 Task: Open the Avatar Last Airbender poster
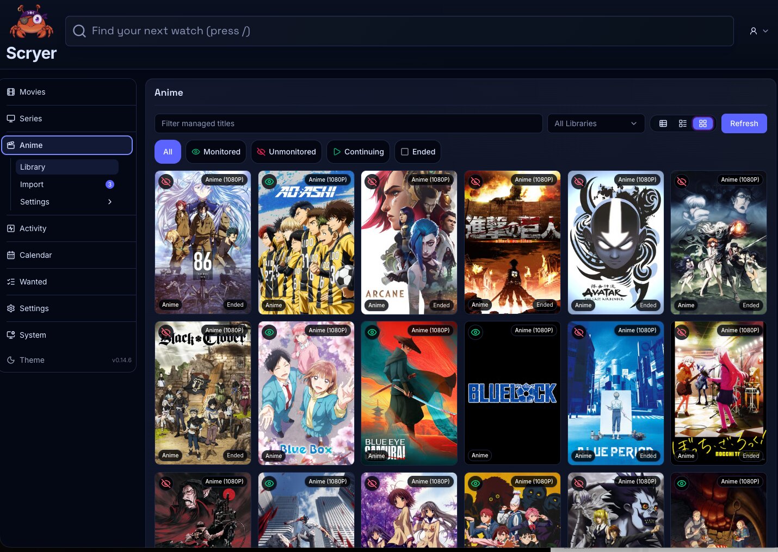tap(616, 243)
